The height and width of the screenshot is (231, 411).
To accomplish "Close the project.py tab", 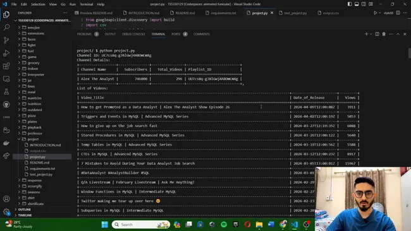I will coord(272,13).
